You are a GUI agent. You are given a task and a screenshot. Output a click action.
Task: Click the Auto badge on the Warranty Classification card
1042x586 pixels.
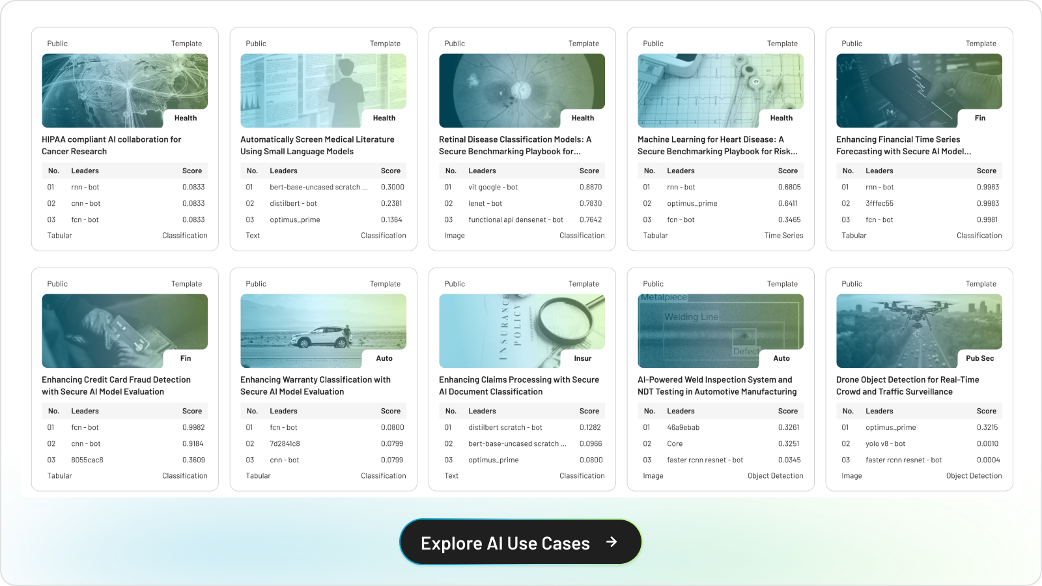(x=384, y=358)
